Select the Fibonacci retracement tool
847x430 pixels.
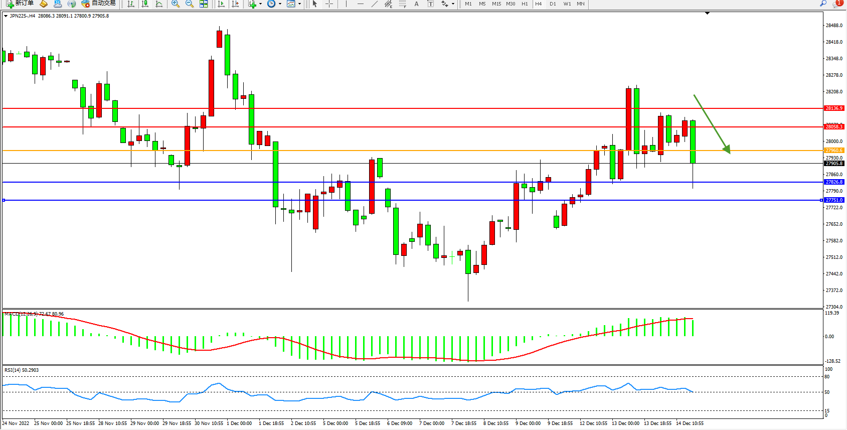(x=402, y=4)
